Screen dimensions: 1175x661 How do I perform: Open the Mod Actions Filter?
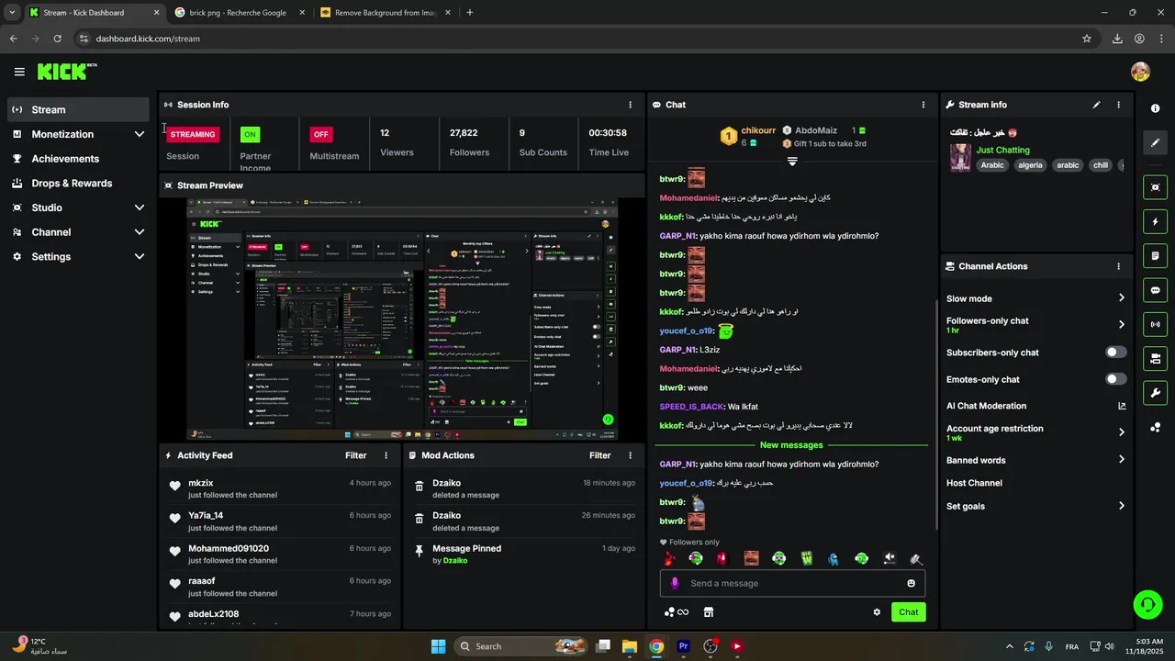click(600, 455)
